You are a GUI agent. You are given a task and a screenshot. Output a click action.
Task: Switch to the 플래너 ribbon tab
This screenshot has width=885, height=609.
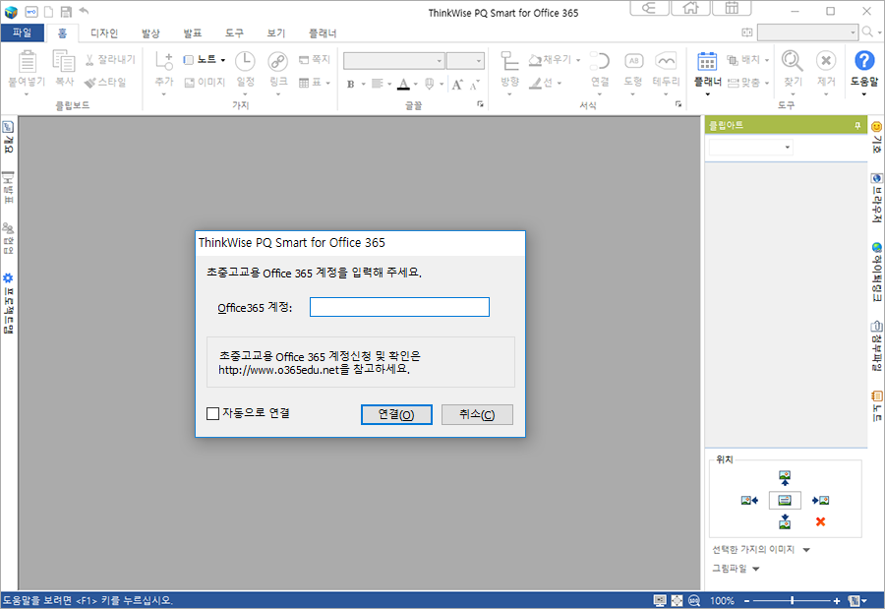pos(323,33)
